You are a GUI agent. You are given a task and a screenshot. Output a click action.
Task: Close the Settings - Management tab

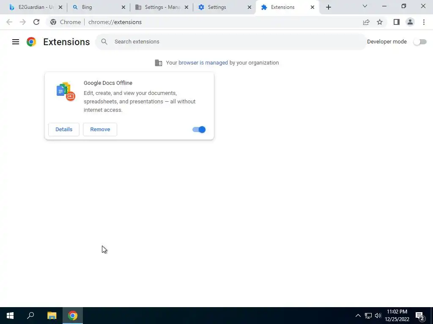click(x=186, y=7)
